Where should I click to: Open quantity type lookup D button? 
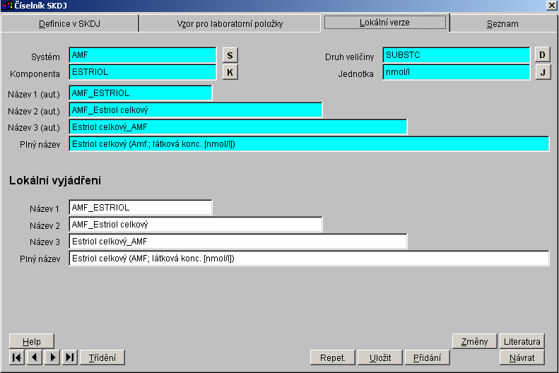click(542, 55)
